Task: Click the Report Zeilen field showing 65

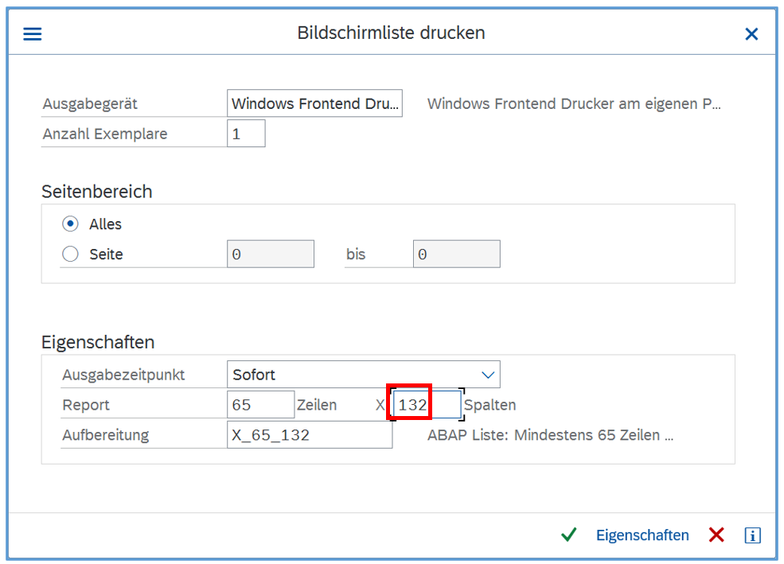Action: (x=260, y=405)
